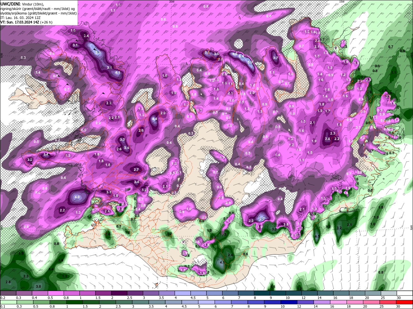Viewport: 413px width, 309px height.
Task: Click the UWC/DINI title text
Action: (10, 4)
